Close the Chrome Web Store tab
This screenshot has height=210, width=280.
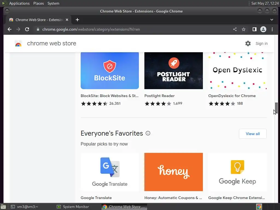click(x=67, y=20)
